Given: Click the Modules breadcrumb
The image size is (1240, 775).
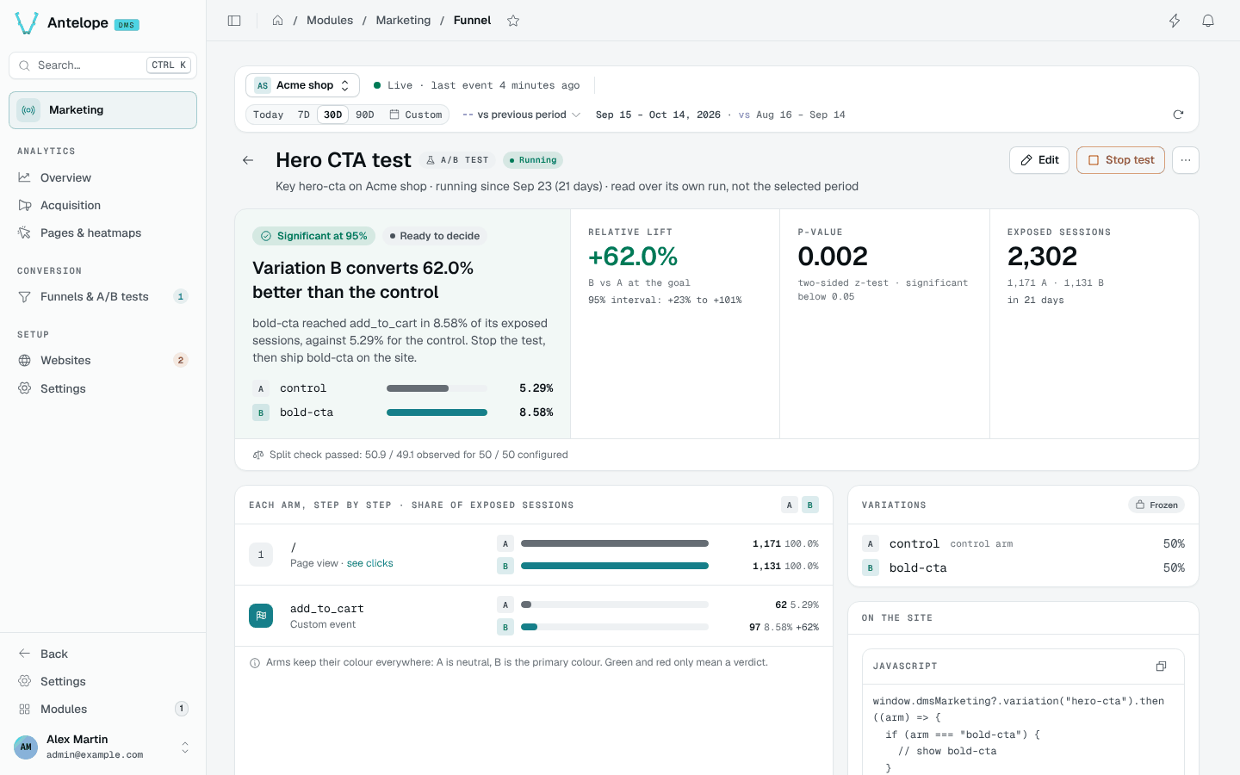Looking at the screenshot, I should point(330,21).
